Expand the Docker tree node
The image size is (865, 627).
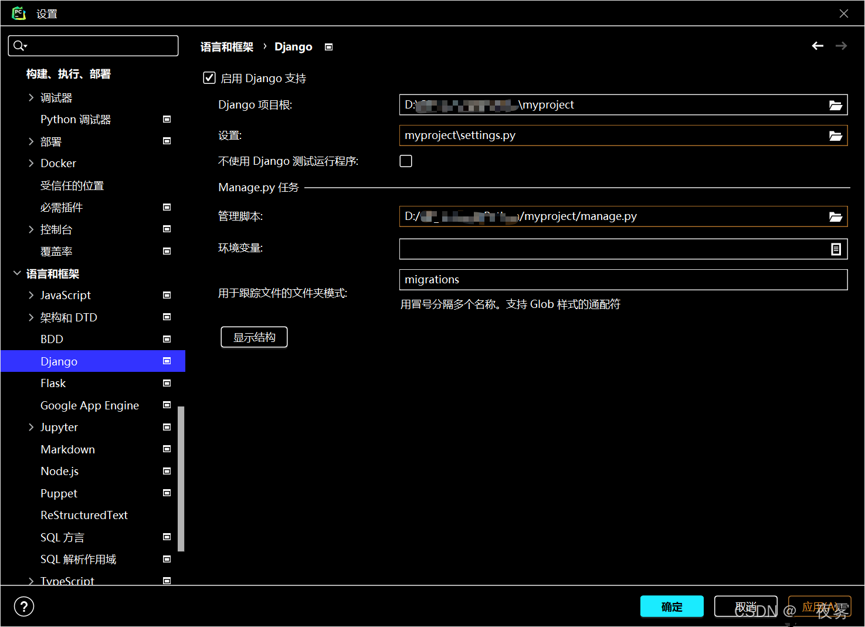31,163
